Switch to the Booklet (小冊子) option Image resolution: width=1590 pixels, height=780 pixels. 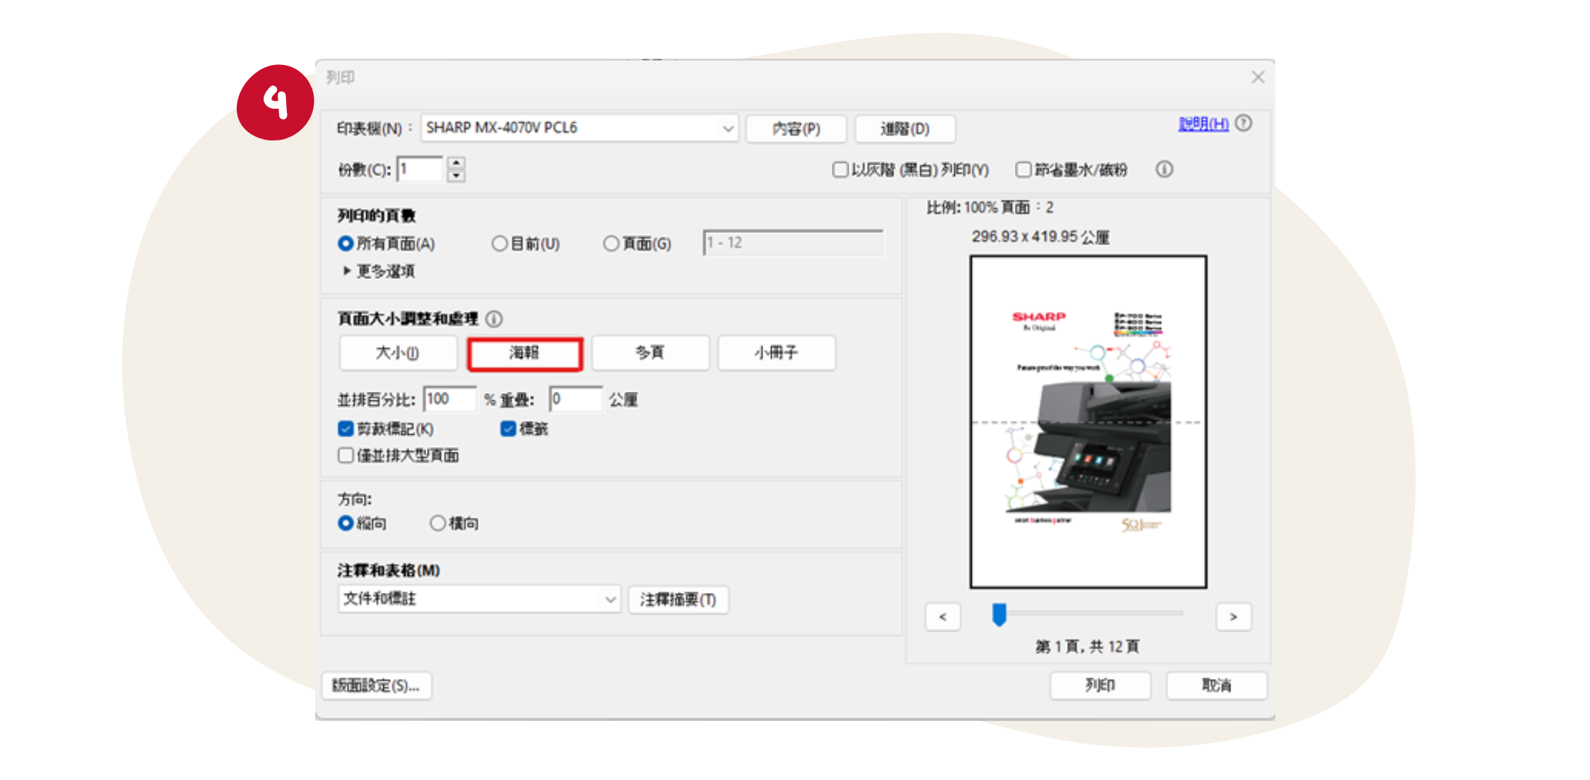pyautogui.click(x=776, y=353)
